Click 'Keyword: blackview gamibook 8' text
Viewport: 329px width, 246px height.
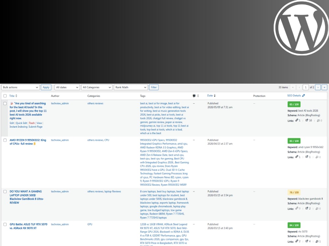(x=305, y=199)
